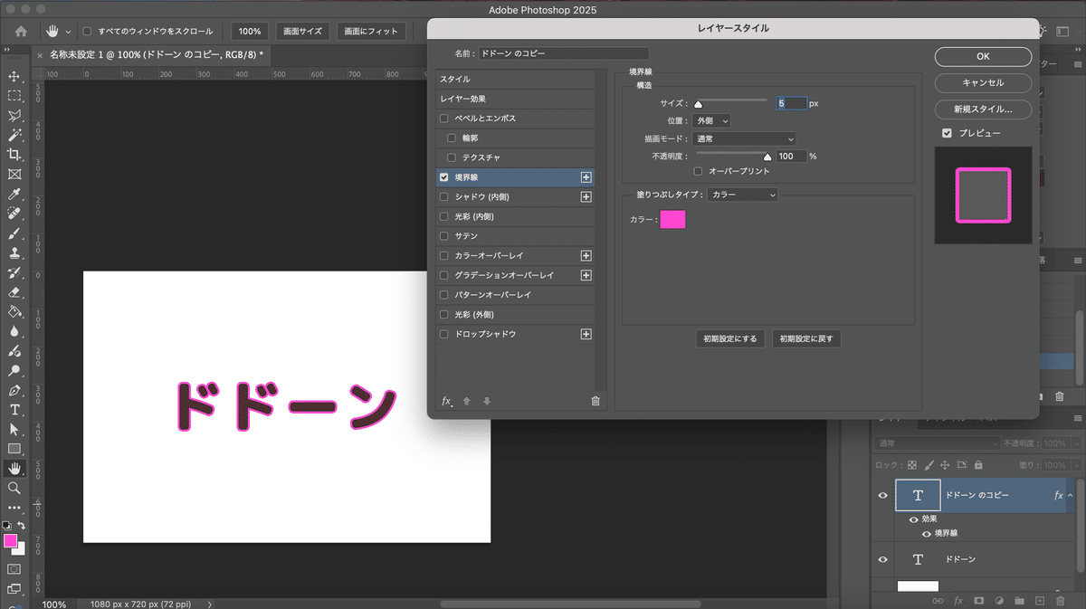Viewport: 1086px width, 609px height.
Task: Select the Horizontal Type tool
Action: coord(14,410)
